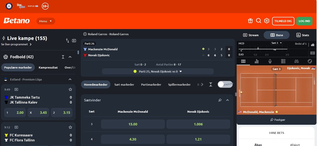The image size is (317, 146).
Task: Toggle the ROFUS switch in top bar
Action: point(37,6)
